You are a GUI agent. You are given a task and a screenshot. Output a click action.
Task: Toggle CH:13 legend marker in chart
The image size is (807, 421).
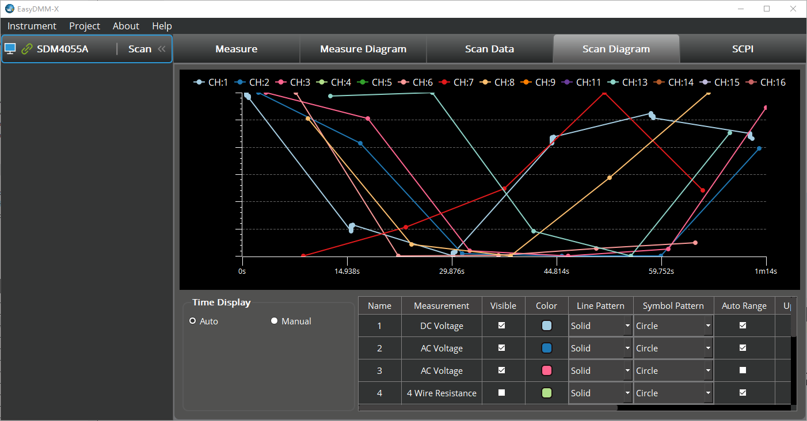pyautogui.click(x=613, y=82)
